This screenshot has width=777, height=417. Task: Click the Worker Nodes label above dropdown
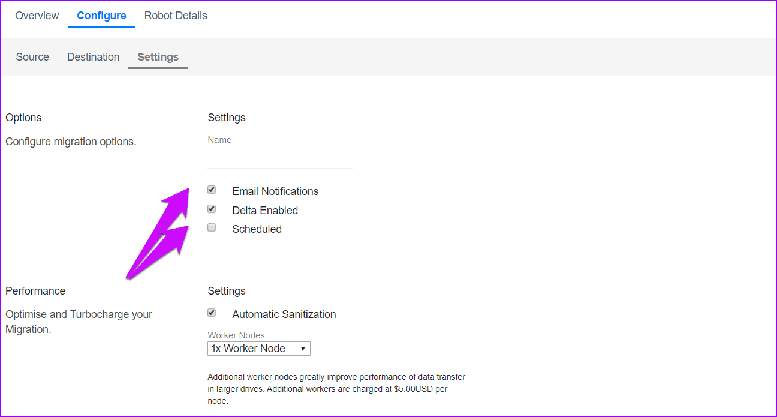(236, 335)
